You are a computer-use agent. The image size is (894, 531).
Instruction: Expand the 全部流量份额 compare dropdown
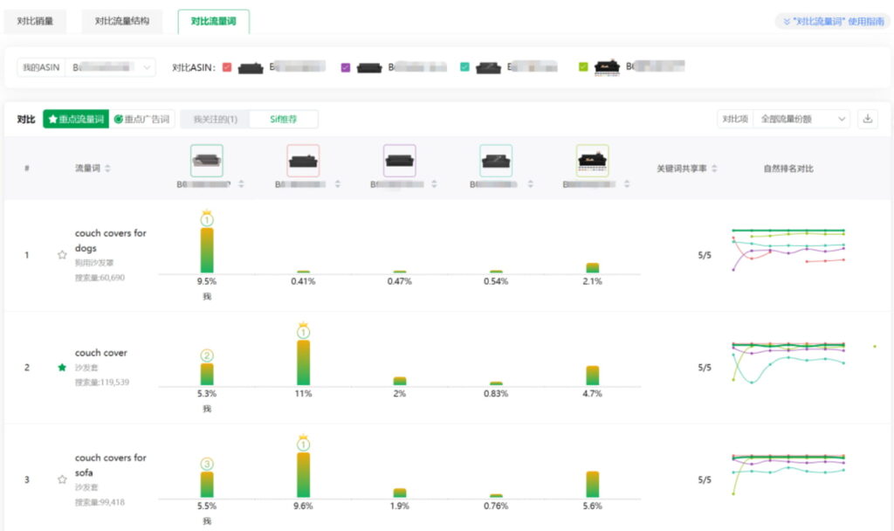(803, 119)
